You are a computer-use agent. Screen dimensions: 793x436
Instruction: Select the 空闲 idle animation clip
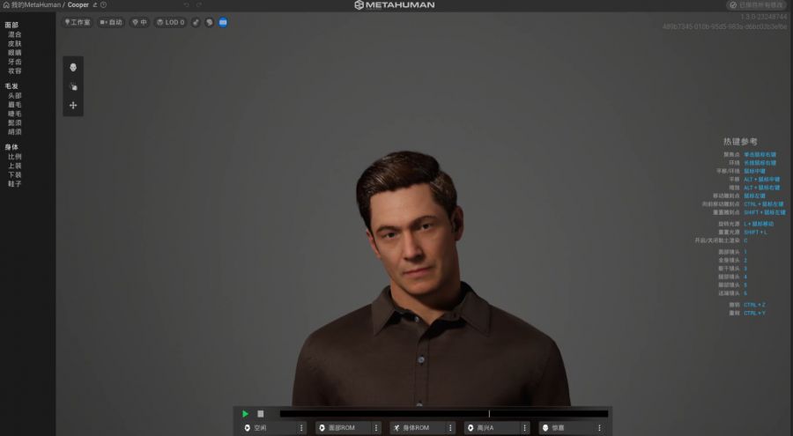pyautogui.click(x=274, y=428)
